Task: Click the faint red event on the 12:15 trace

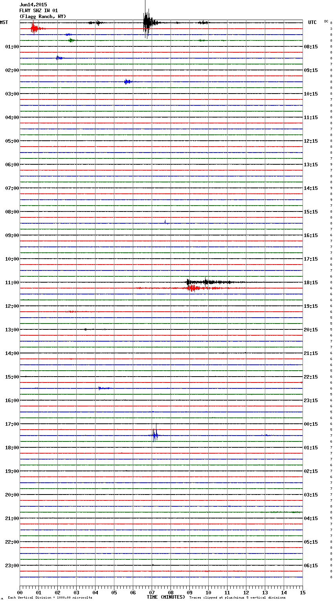Action: click(72, 311)
